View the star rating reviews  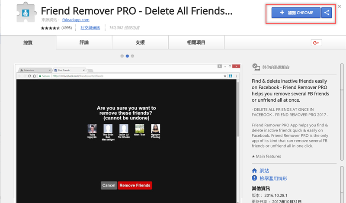click(50, 28)
